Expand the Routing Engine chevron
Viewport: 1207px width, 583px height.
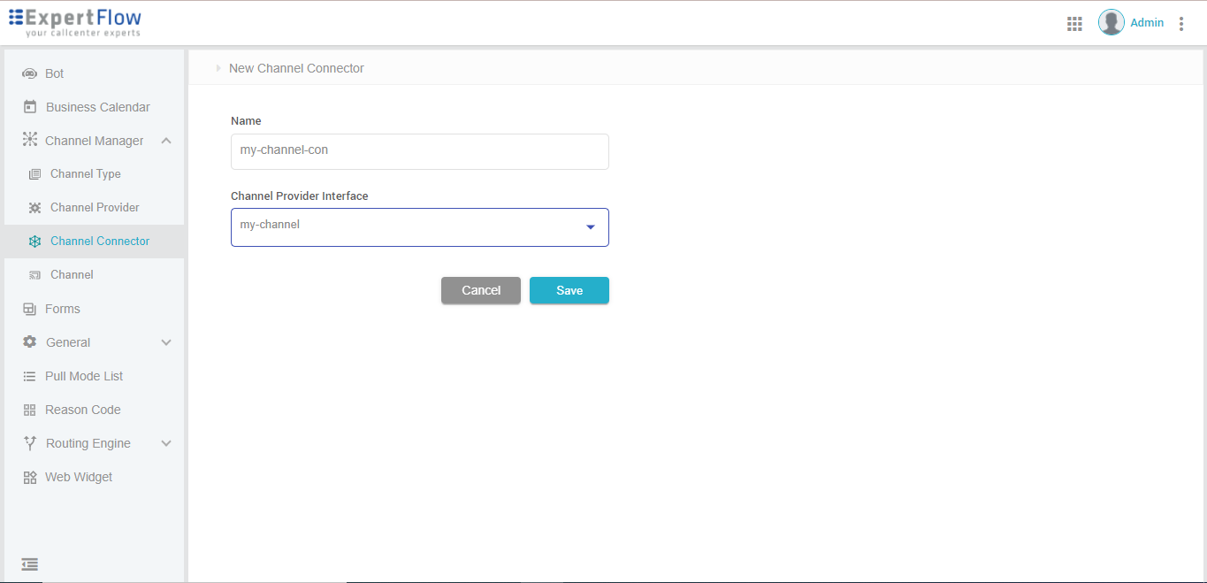click(x=166, y=443)
